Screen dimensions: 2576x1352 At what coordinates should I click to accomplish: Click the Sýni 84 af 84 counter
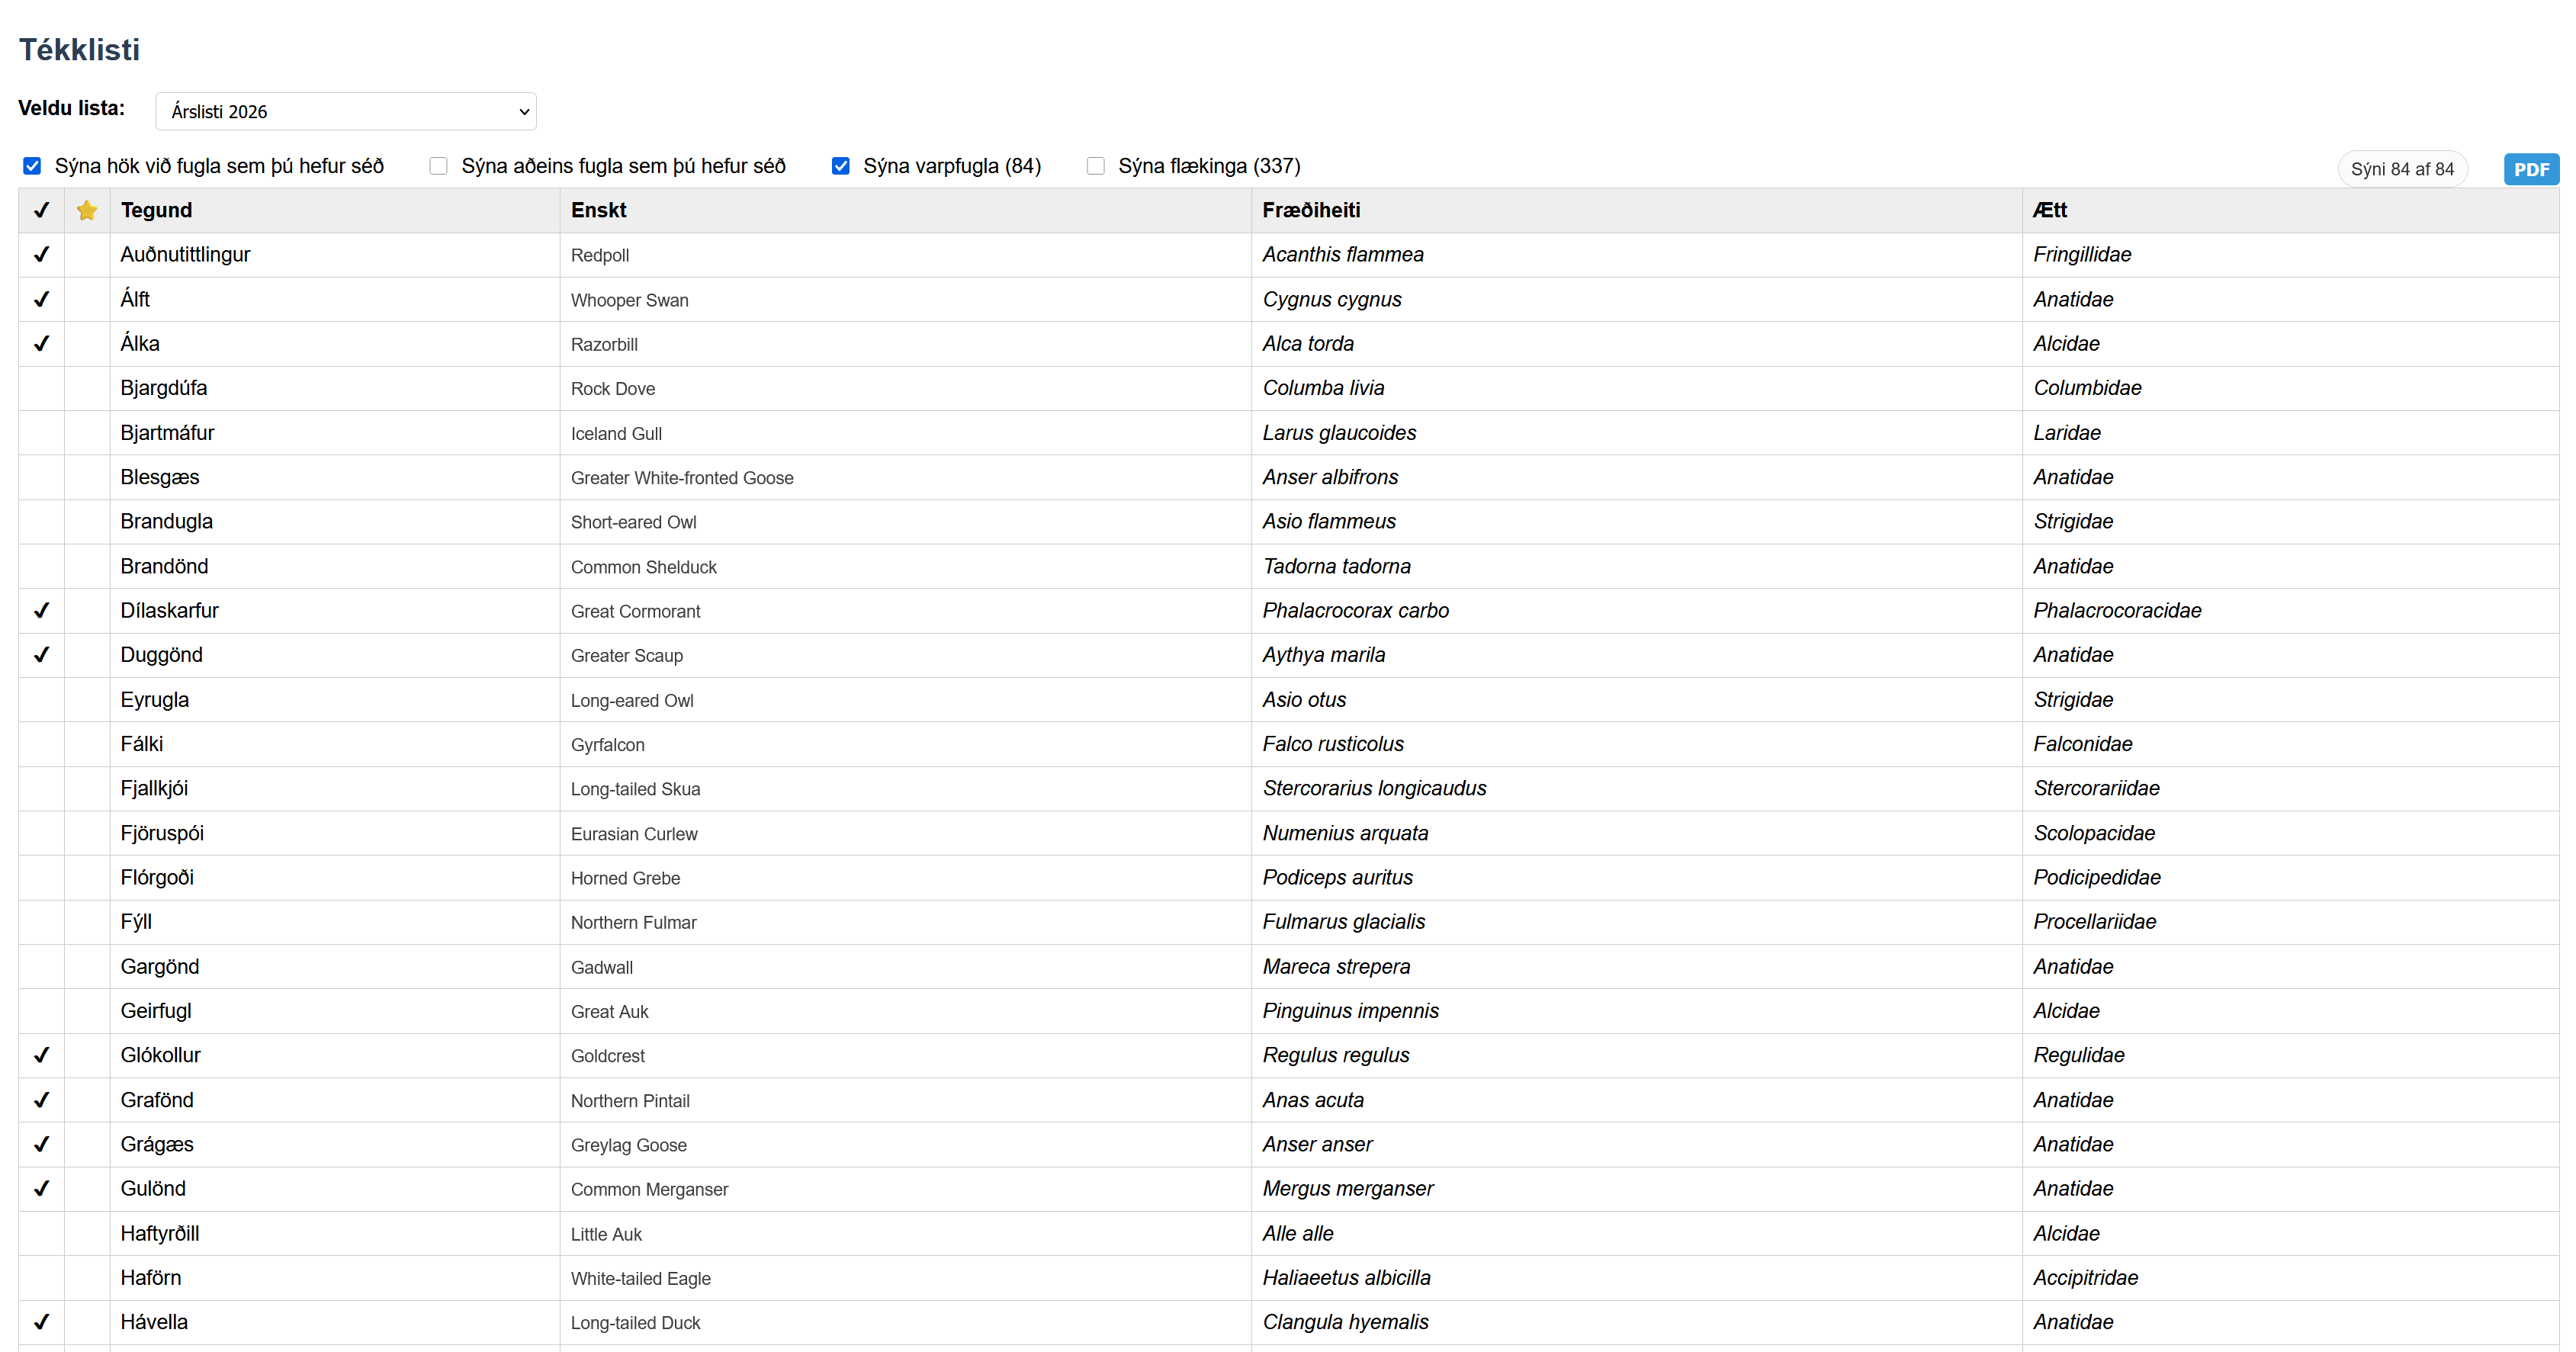click(x=2402, y=169)
